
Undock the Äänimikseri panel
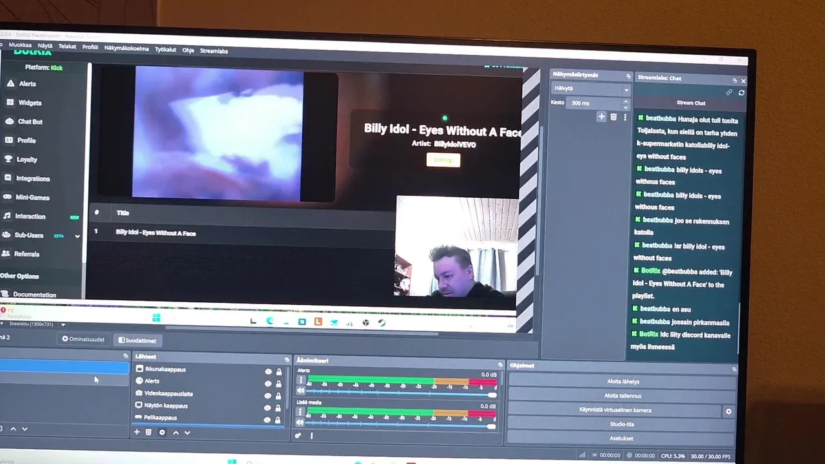click(500, 365)
